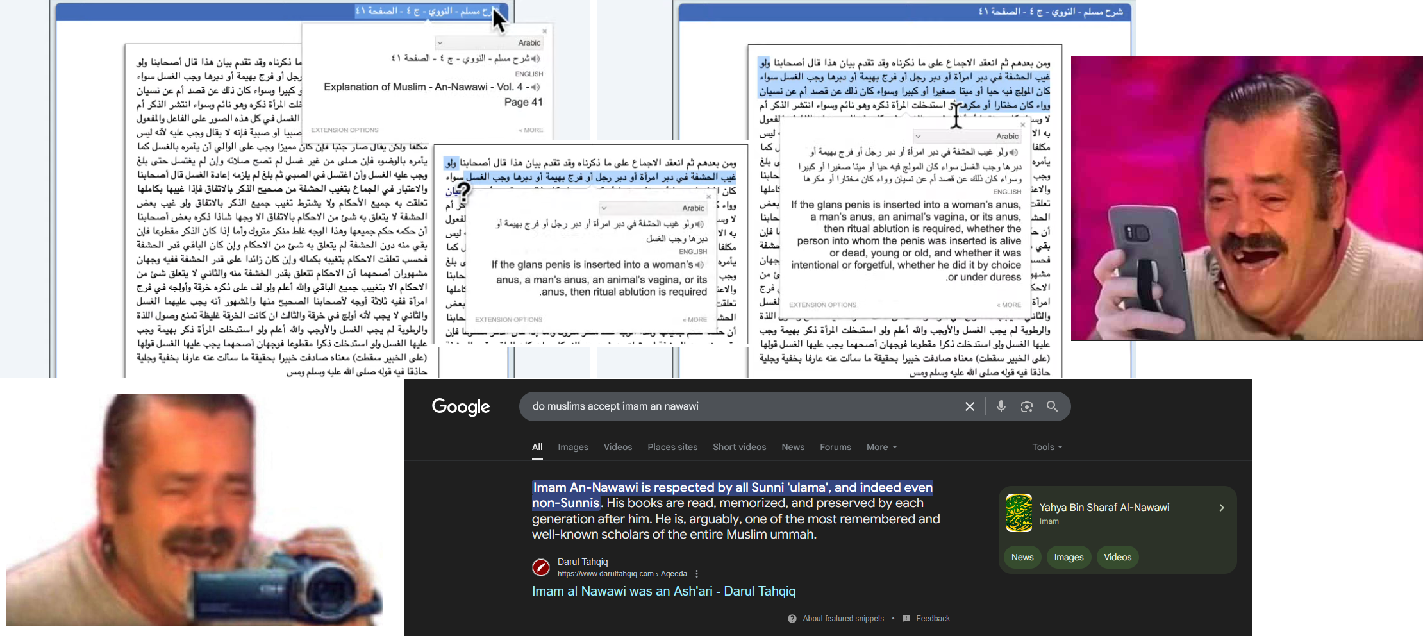
Task: Open the Yahya Bin Sharaf Al-Nawawi thumbnail
Action: (1019, 513)
